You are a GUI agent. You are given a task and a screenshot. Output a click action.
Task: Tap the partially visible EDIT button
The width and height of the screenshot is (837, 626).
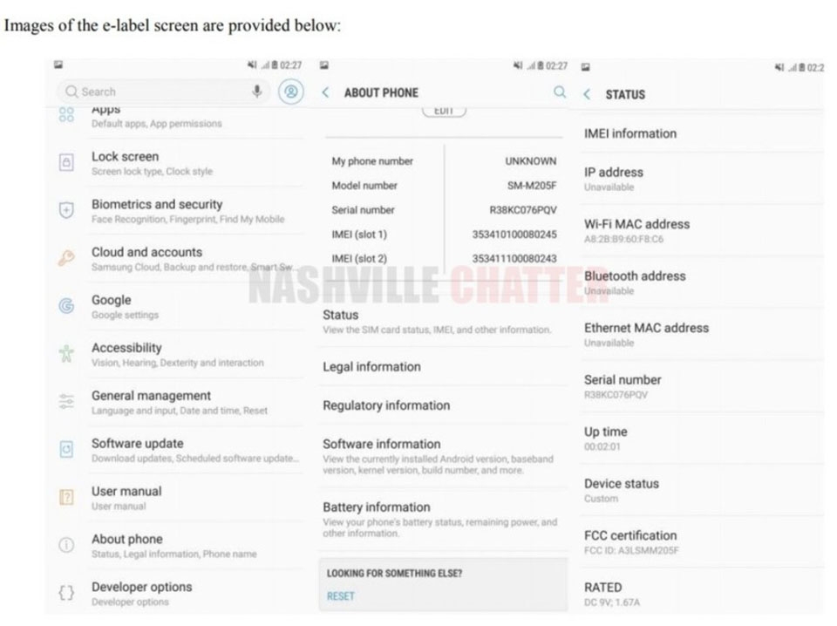(x=444, y=111)
